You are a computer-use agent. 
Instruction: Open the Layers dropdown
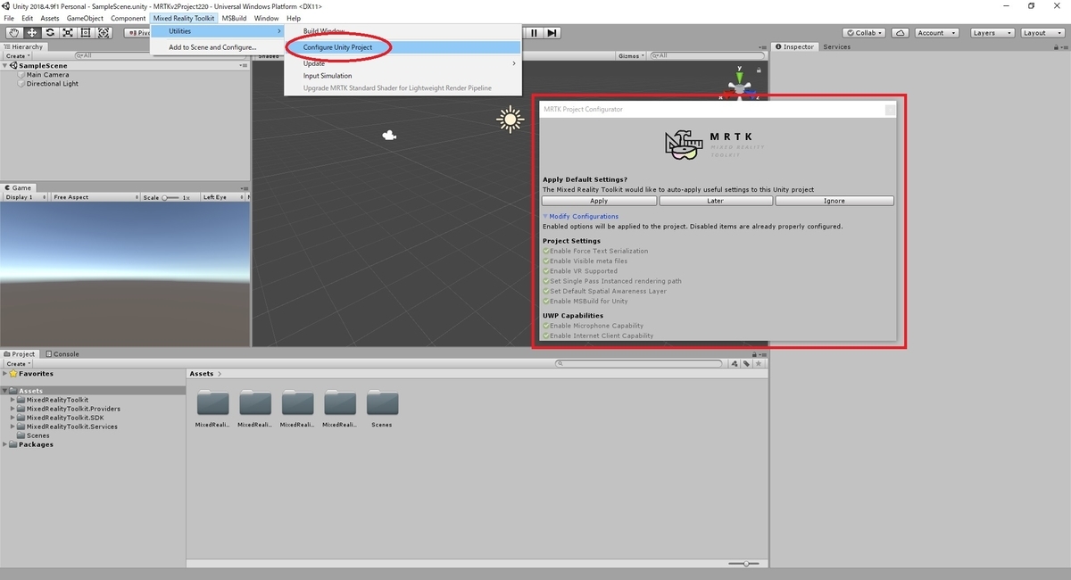[991, 33]
